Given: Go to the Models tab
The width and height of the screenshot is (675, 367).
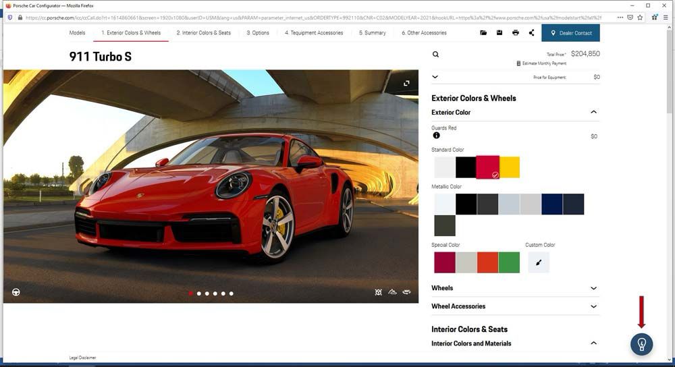Looking at the screenshot, I should click(77, 32).
